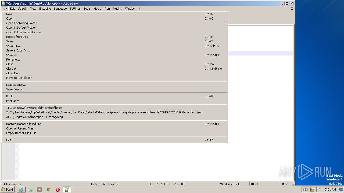This screenshot has width=344, height=193.
Task: Select Print Now
Action: click(x=115, y=101)
